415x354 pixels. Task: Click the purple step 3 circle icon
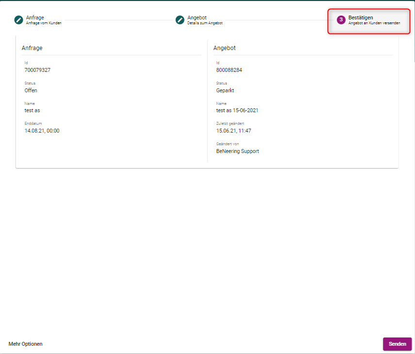(341, 20)
